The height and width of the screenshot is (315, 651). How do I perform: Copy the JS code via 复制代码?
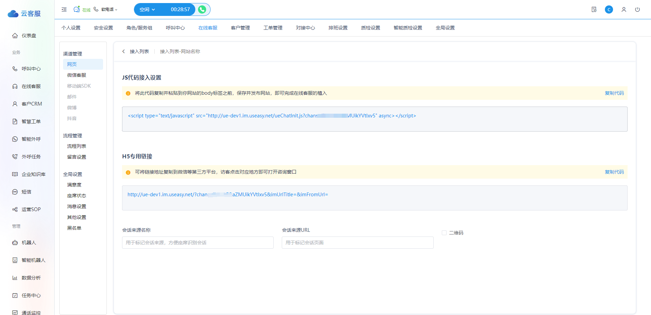(614, 93)
